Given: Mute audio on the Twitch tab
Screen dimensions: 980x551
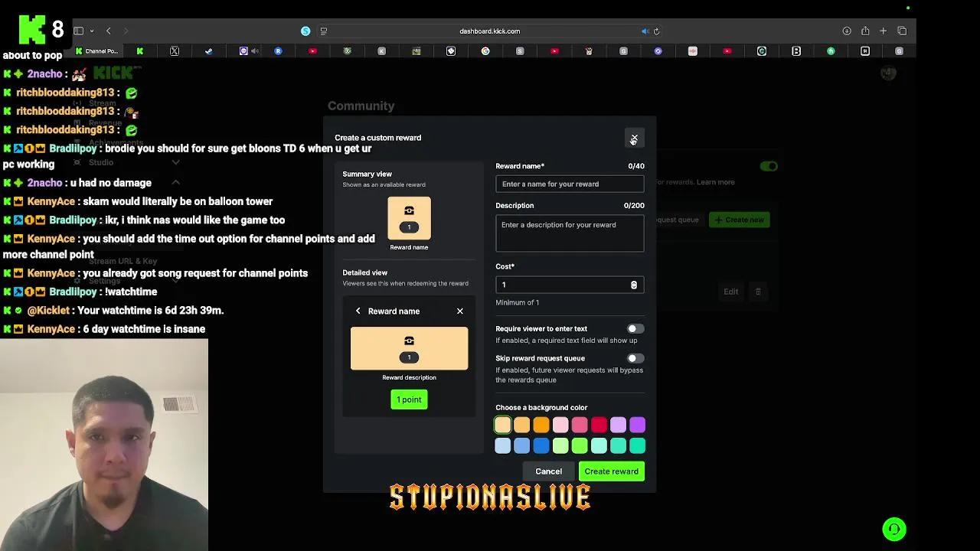Looking at the screenshot, I should [x=255, y=51].
